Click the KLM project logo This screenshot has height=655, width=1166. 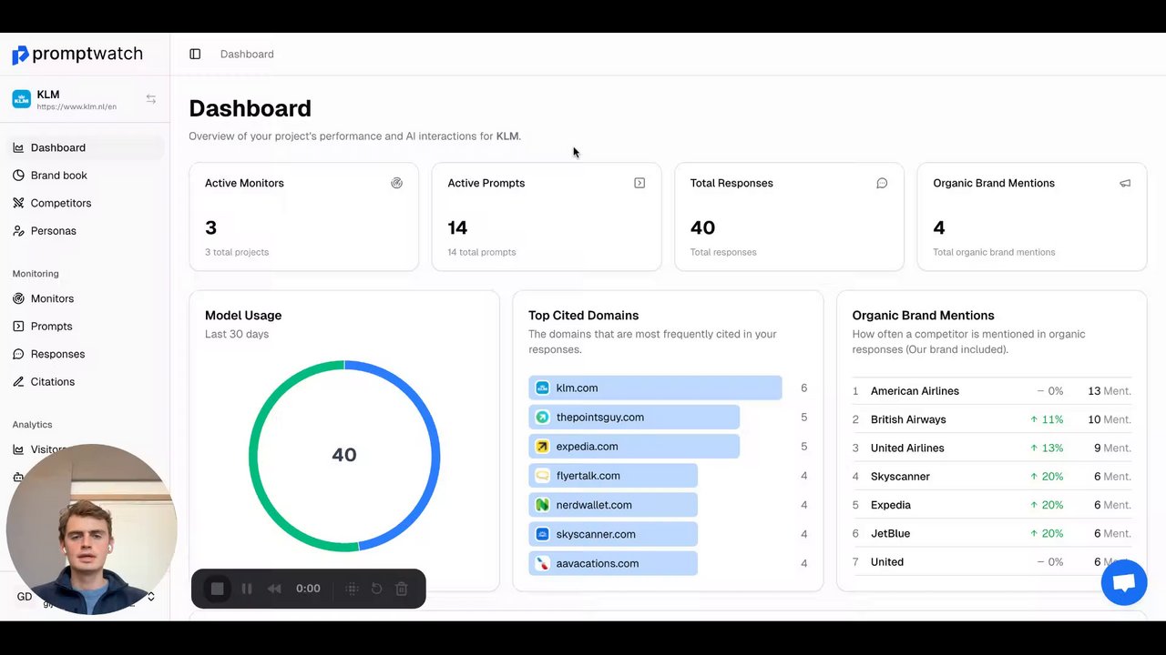21,99
